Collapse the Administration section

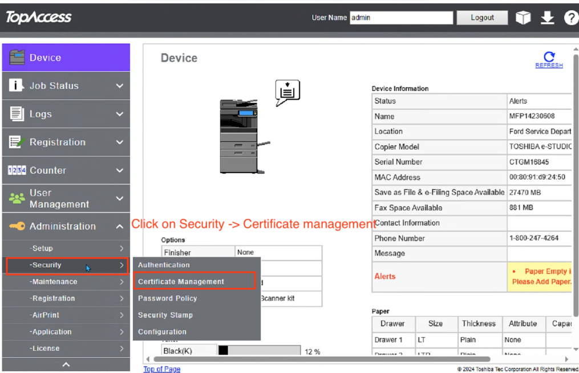click(x=119, y=227)
